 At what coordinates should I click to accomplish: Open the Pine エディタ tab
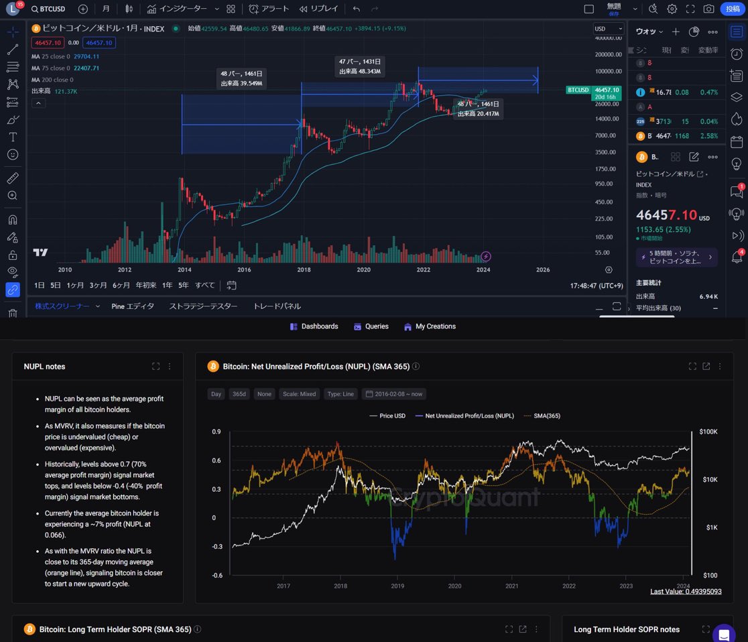click(x=133, y=306)
